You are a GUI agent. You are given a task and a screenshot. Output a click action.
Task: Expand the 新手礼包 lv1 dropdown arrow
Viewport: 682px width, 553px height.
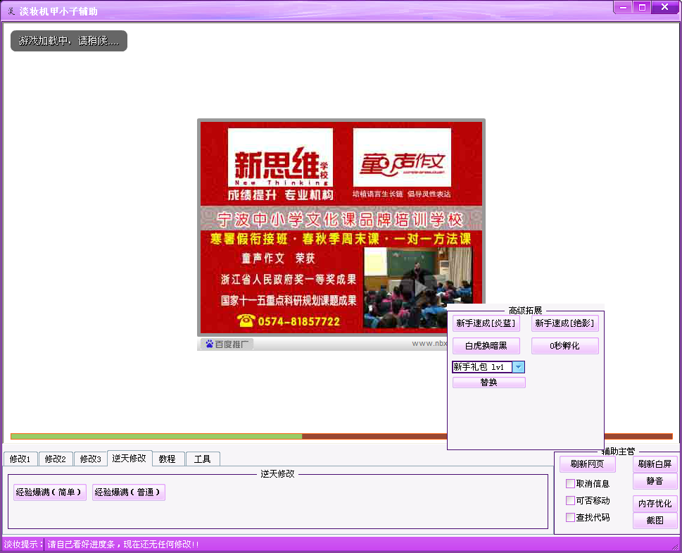518,367
